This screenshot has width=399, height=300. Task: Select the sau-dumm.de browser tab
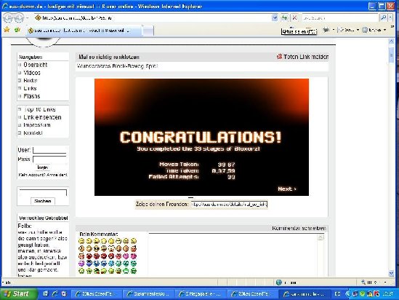pyautogui.click(x=84, y=31)
